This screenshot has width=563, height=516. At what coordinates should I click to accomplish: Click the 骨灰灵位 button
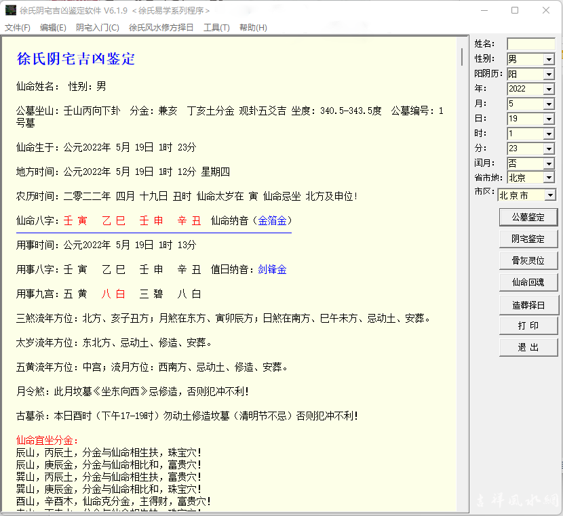pos(528,260)
